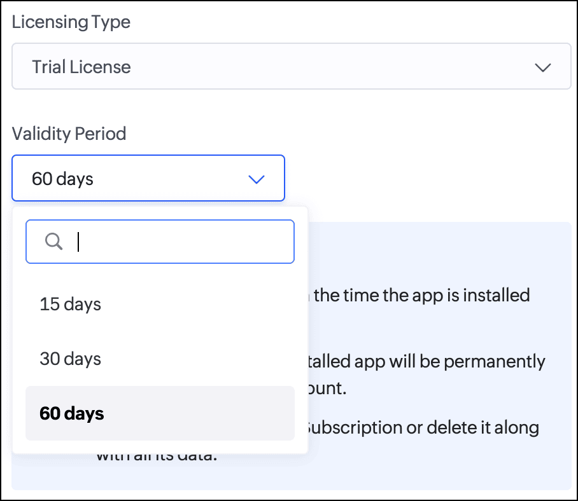Click the Licensing Type label
This screenshot has height=501, width=578.
point(71,22)
